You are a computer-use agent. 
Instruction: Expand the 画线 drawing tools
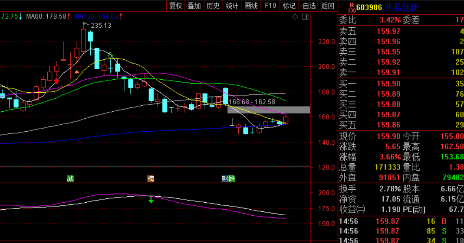[251, 6]
